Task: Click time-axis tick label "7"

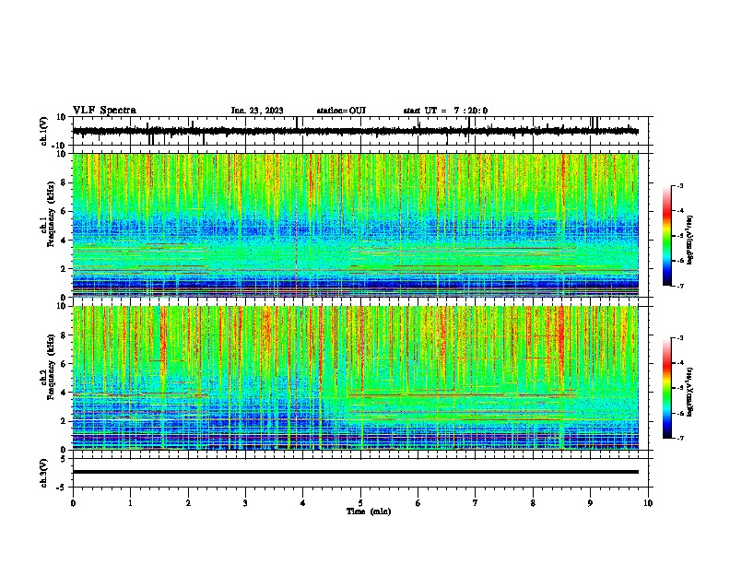Action: point(476,503)
